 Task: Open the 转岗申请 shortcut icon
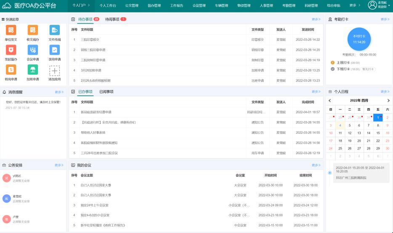(11, 70)
